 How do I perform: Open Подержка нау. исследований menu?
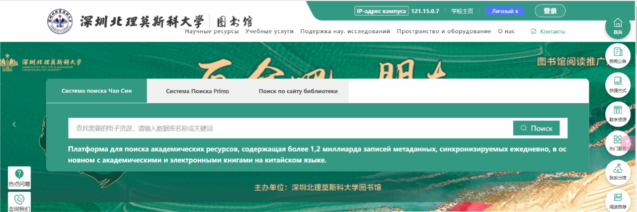(345, 31)
